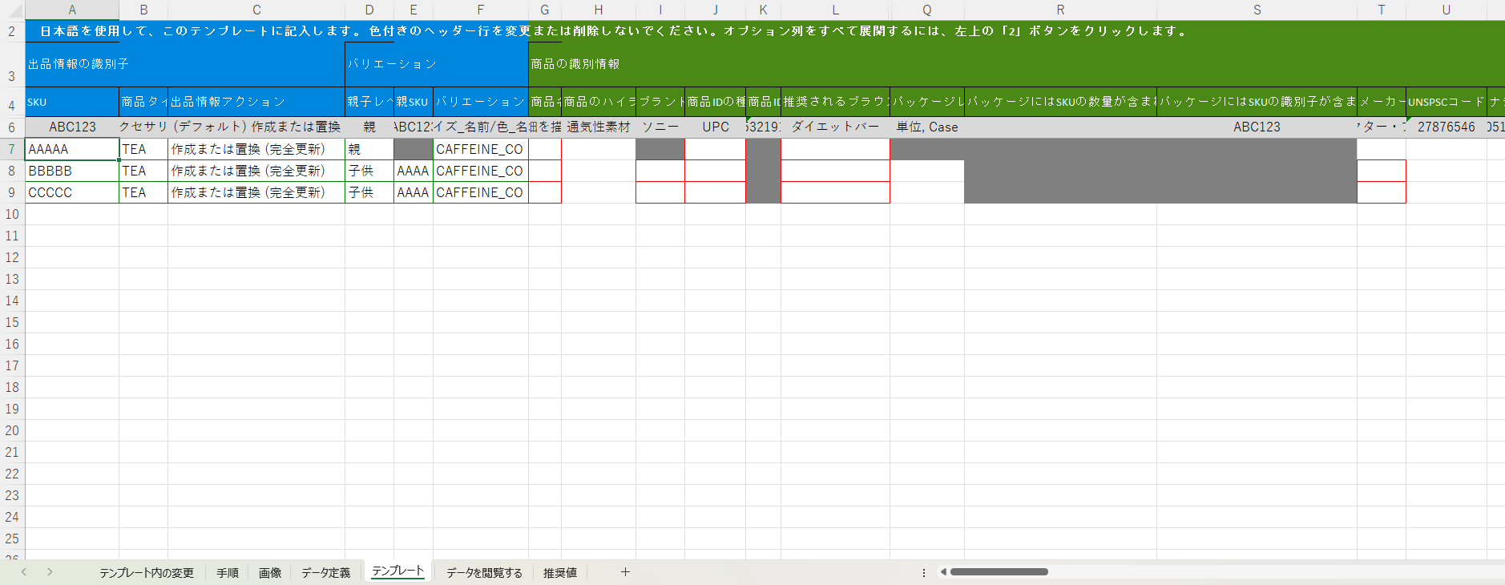The height and width of the screenshot is (585, 1505).
Task: Click the 単位, Case example cell
Action: click(x=927, y=127)
